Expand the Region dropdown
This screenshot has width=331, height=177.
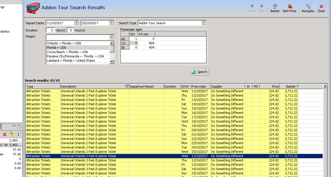(x=112, y=37)
